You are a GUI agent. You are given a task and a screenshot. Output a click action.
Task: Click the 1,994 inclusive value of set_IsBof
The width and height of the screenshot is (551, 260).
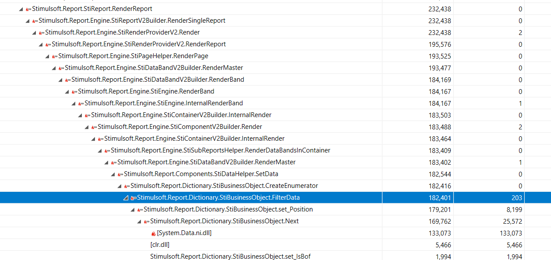[442, 257]
